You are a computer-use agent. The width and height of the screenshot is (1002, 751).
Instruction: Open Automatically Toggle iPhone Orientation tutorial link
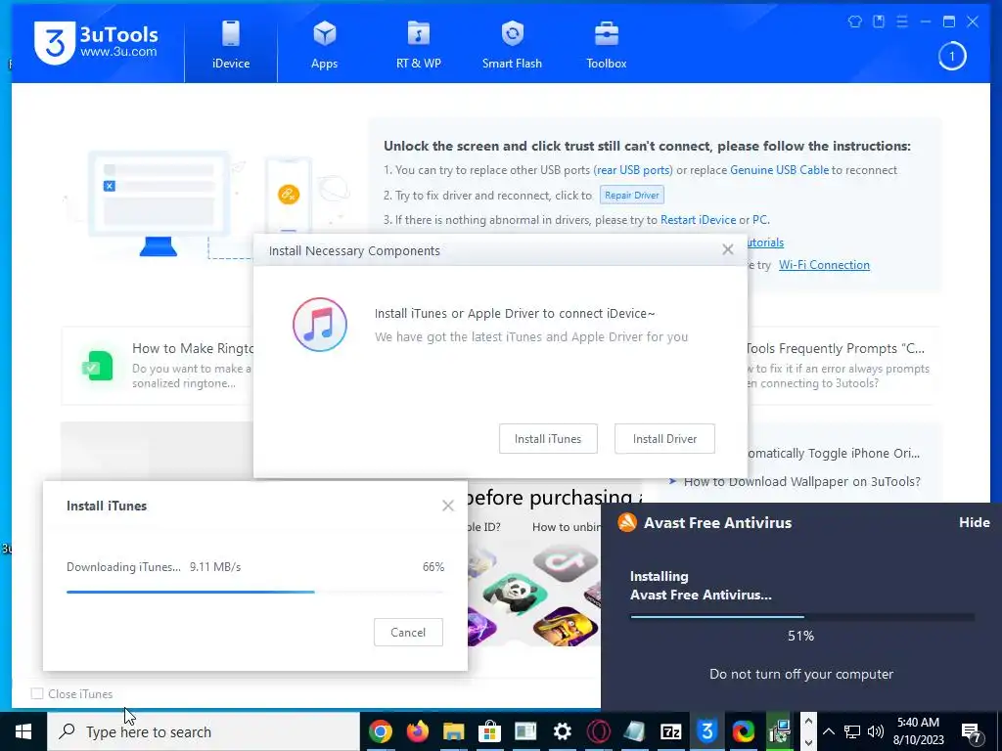pos(834,454)
